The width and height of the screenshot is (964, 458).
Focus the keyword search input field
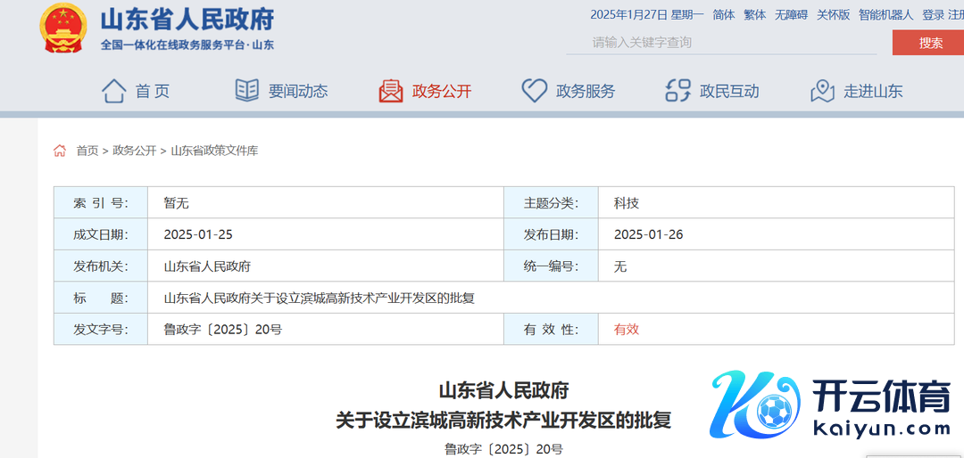(x=723, y=42)
